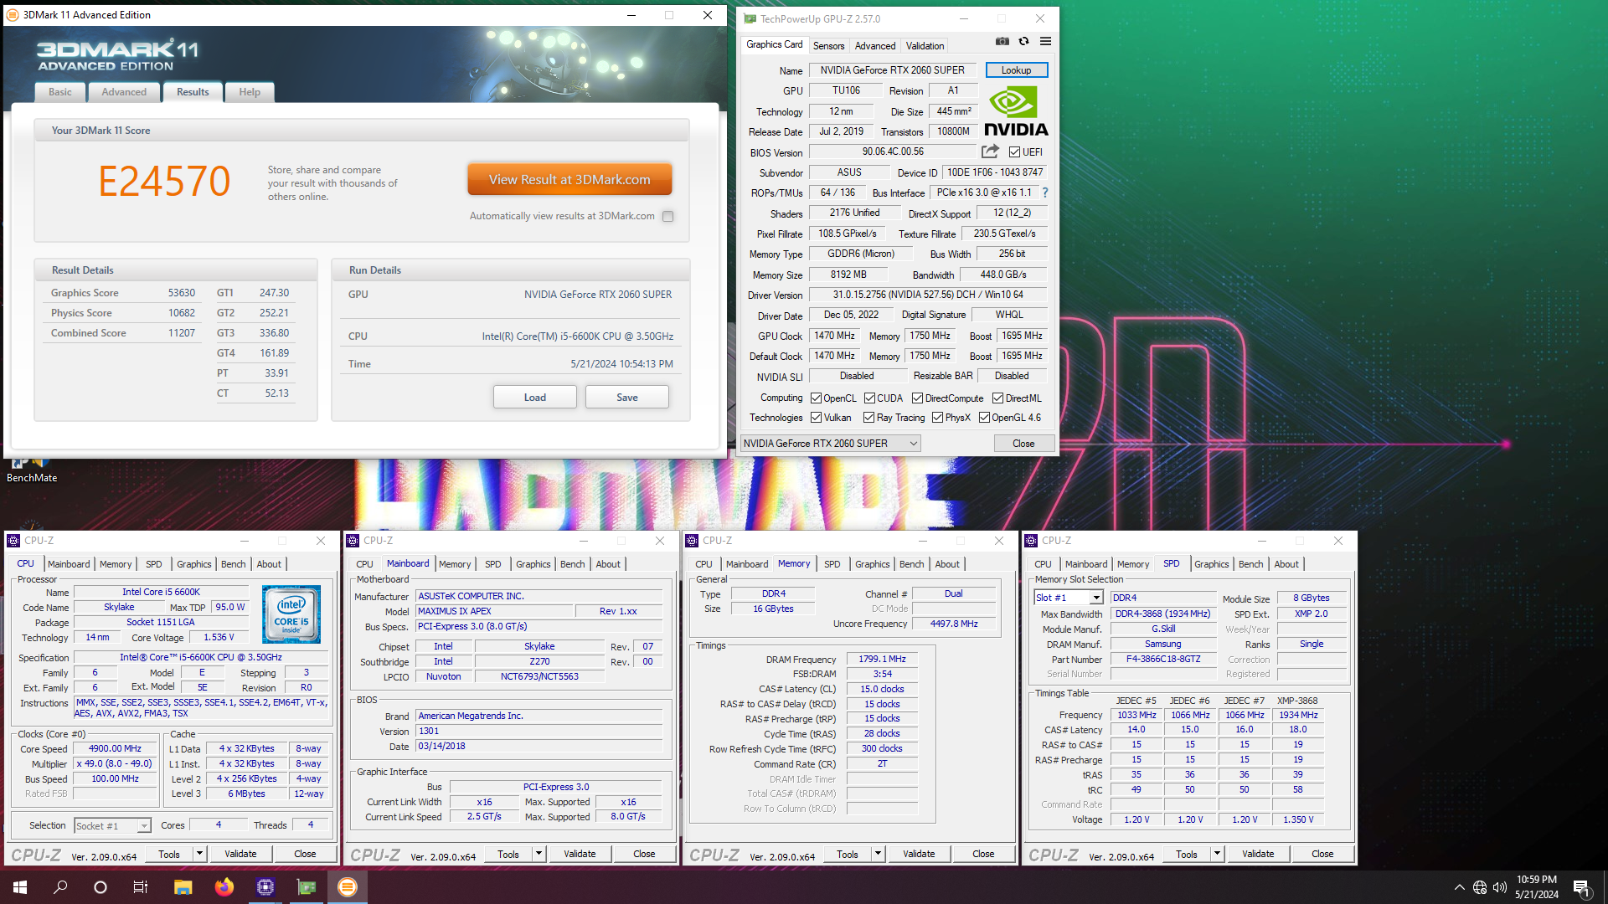The image size is (1608, 904).
Task: Open GPU selection dropdown in GPU-Z
Action: pyautogui.click(x=831, y=444)
